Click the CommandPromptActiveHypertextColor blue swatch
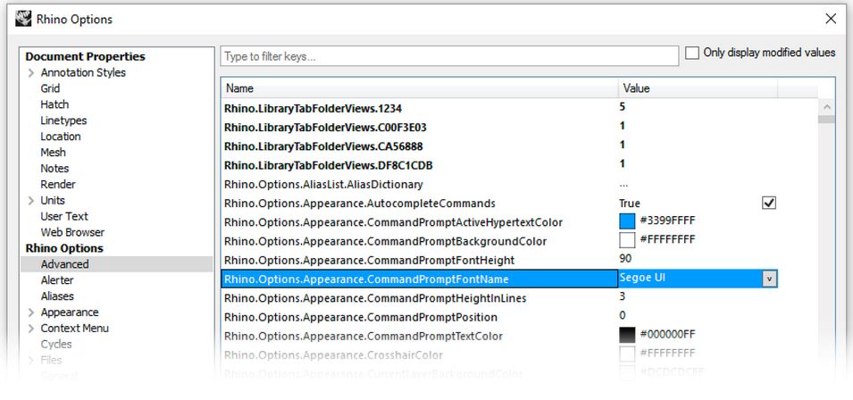 [x=627, y=221]
